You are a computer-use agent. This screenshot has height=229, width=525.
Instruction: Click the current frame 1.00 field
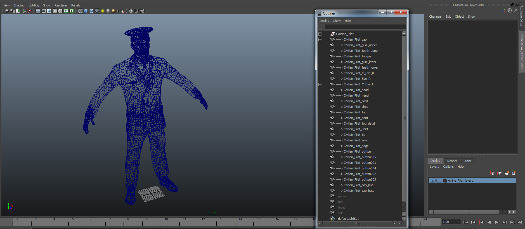point(451,222)
